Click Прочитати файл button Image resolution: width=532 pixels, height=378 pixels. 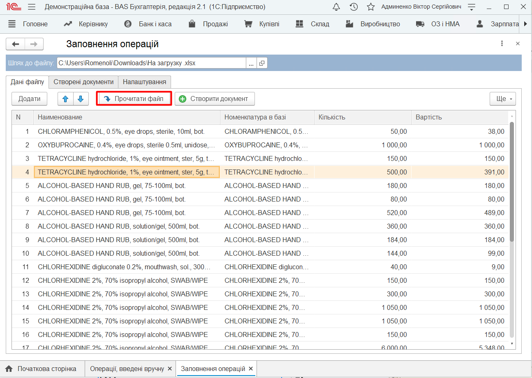click(134, 99)
